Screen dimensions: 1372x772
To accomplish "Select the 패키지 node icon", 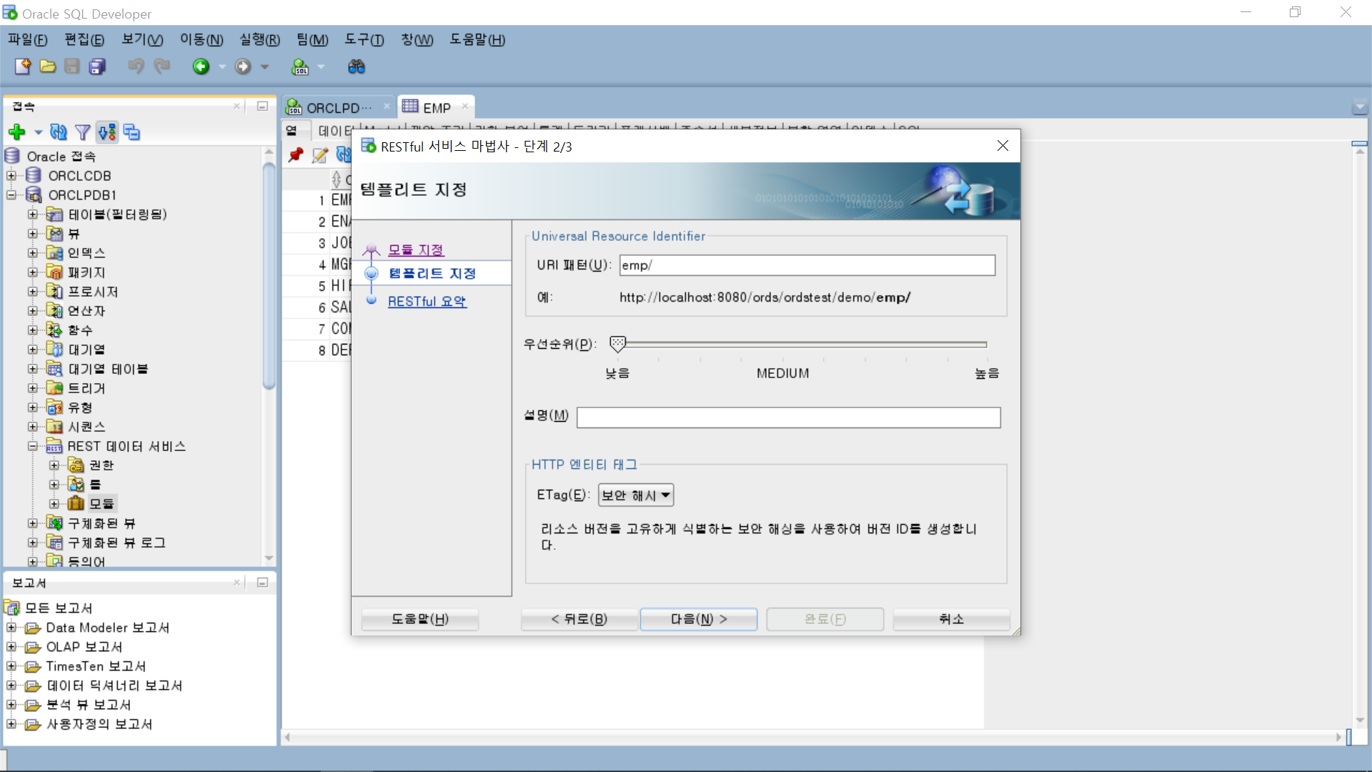I will tap(54, 272).
